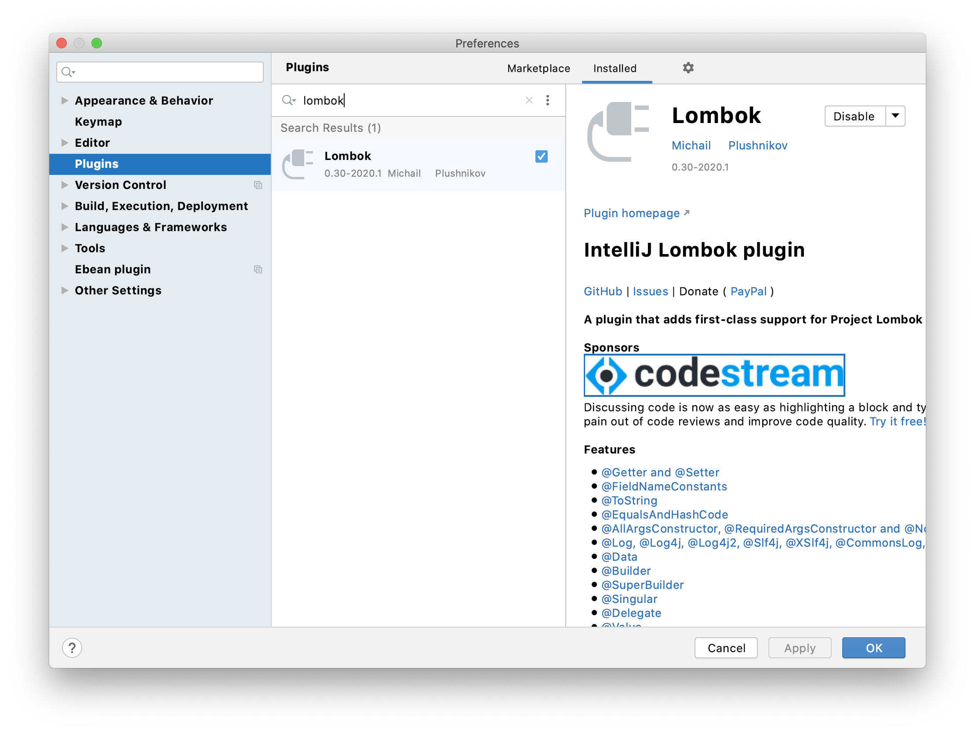Click the large Lombok plugin logo

[x=618, y=131]
